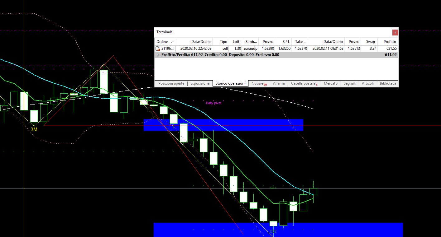This screenshot has height=237, width=441.
Task: Click the close price 1.62513
Action: [x=354, y=49]
